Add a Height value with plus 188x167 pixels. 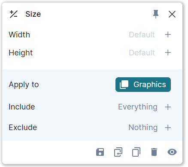(x=168, y=53)
